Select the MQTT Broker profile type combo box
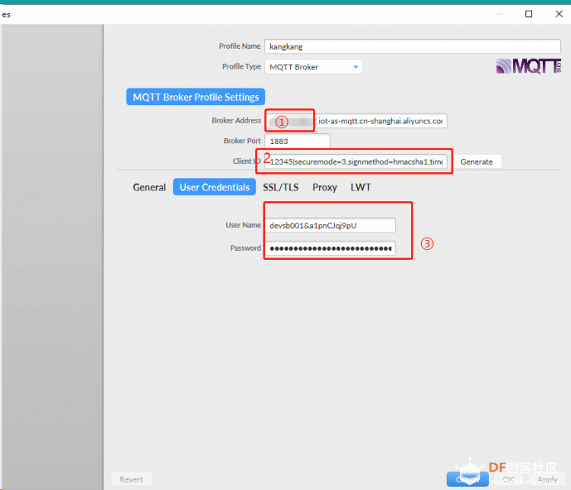 click(314, 67)
